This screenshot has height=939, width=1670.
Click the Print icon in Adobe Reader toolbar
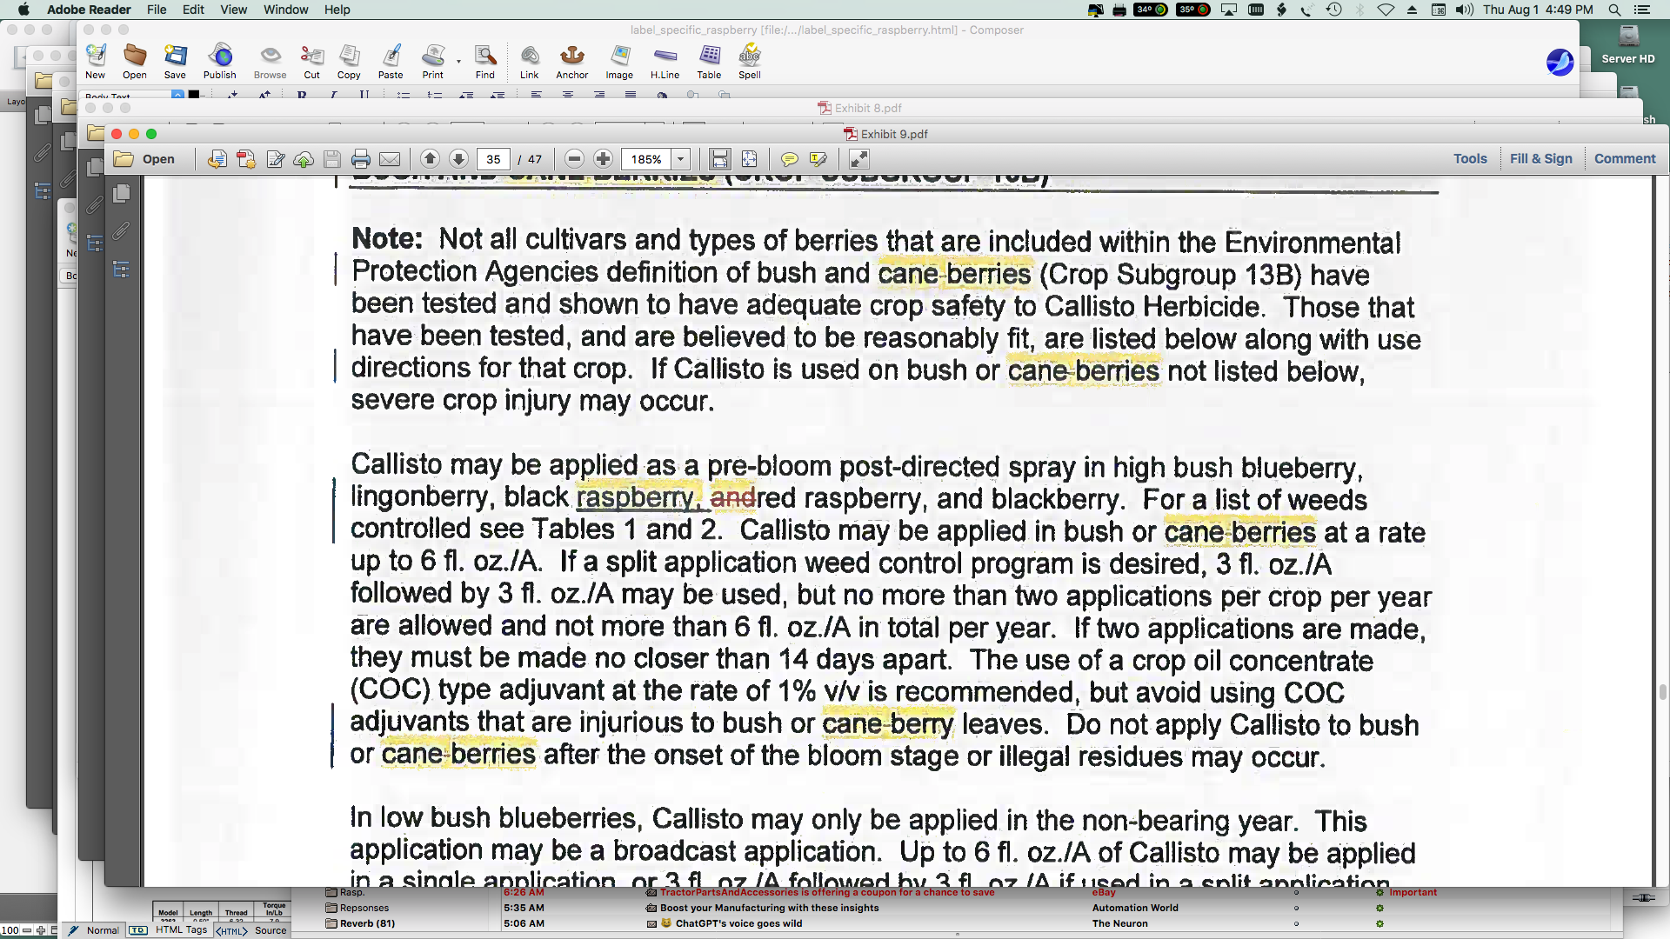tap(361, 159)
